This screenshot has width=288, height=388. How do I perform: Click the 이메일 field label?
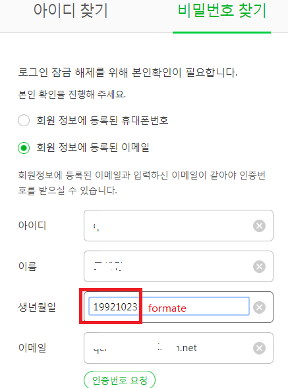tap(32, 348)
